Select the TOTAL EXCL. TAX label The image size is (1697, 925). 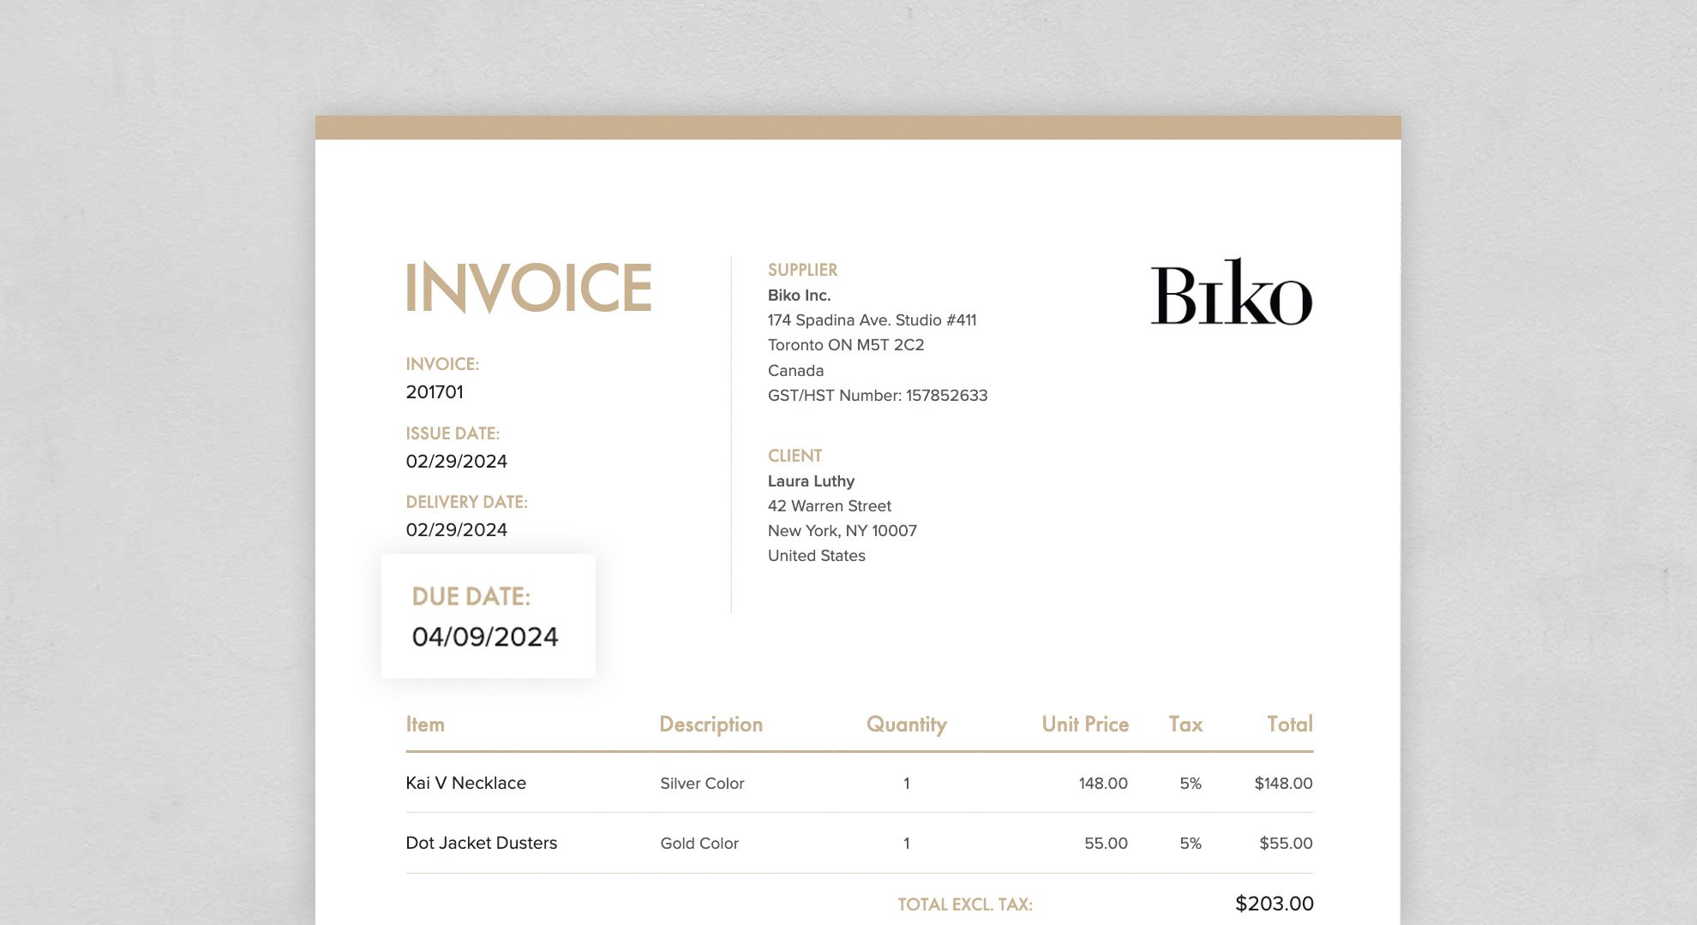(964, 904)
